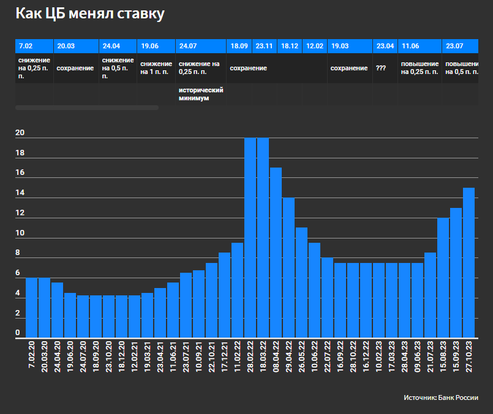
Task: Select the 'снижение на 1 п. п.' cell
Action: click(156, 68)
